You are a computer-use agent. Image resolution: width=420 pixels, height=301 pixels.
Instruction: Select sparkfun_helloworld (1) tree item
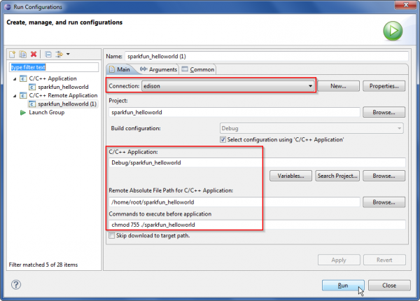67,104
